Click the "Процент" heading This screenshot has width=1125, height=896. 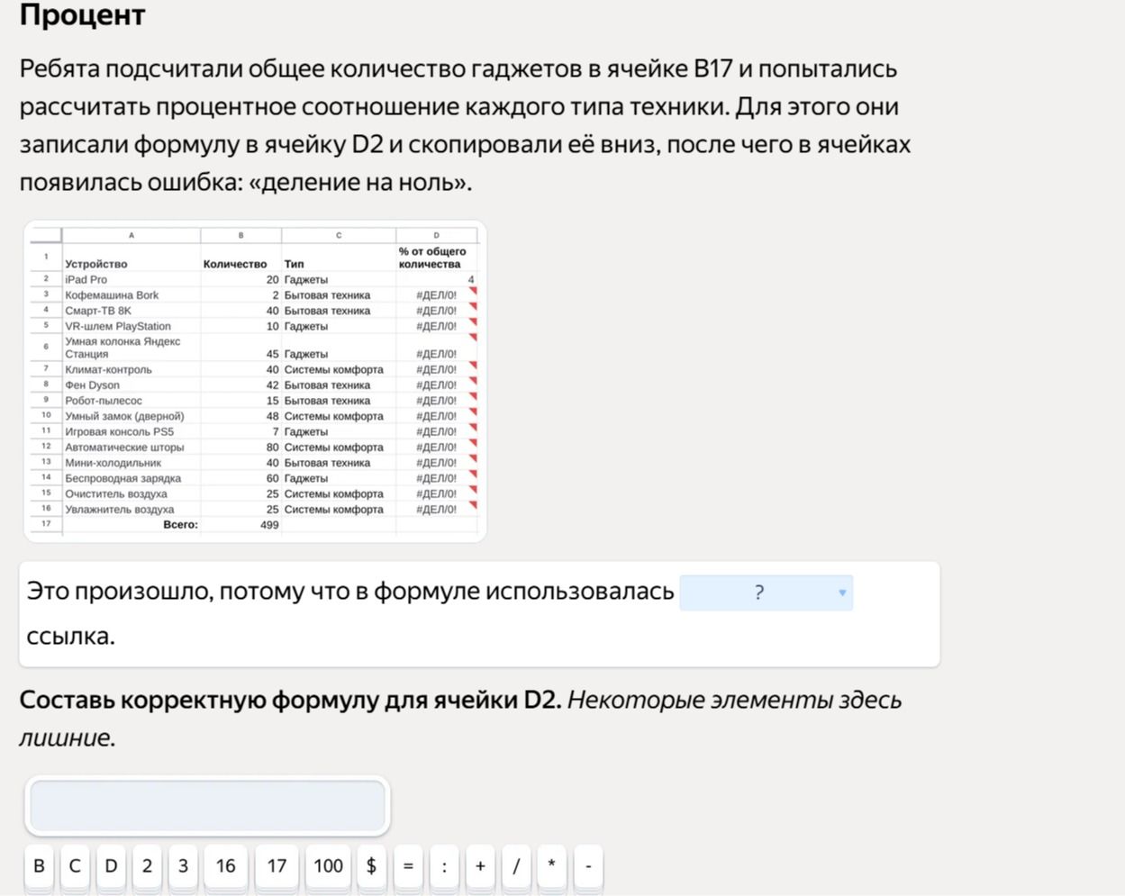click(x=82, y=15)
